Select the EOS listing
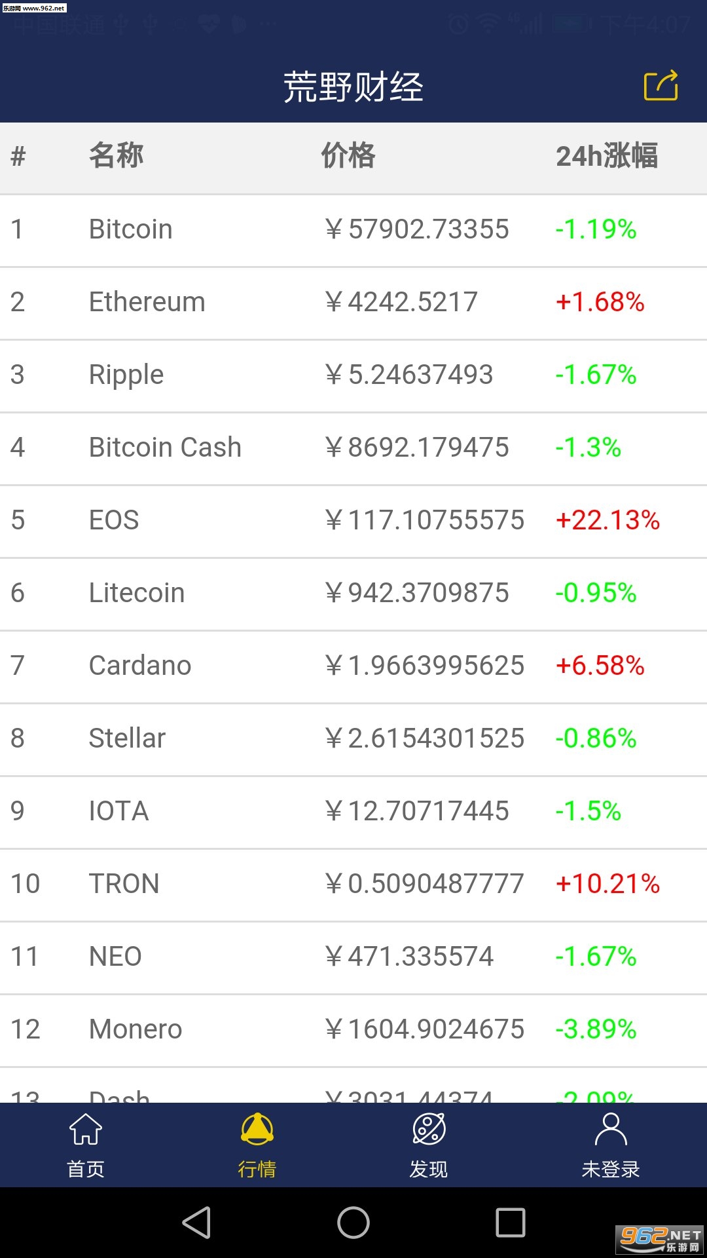Screen dimensions: 707x1258 click(353, 522)
